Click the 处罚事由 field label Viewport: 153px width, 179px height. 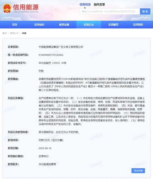(13, 79)
